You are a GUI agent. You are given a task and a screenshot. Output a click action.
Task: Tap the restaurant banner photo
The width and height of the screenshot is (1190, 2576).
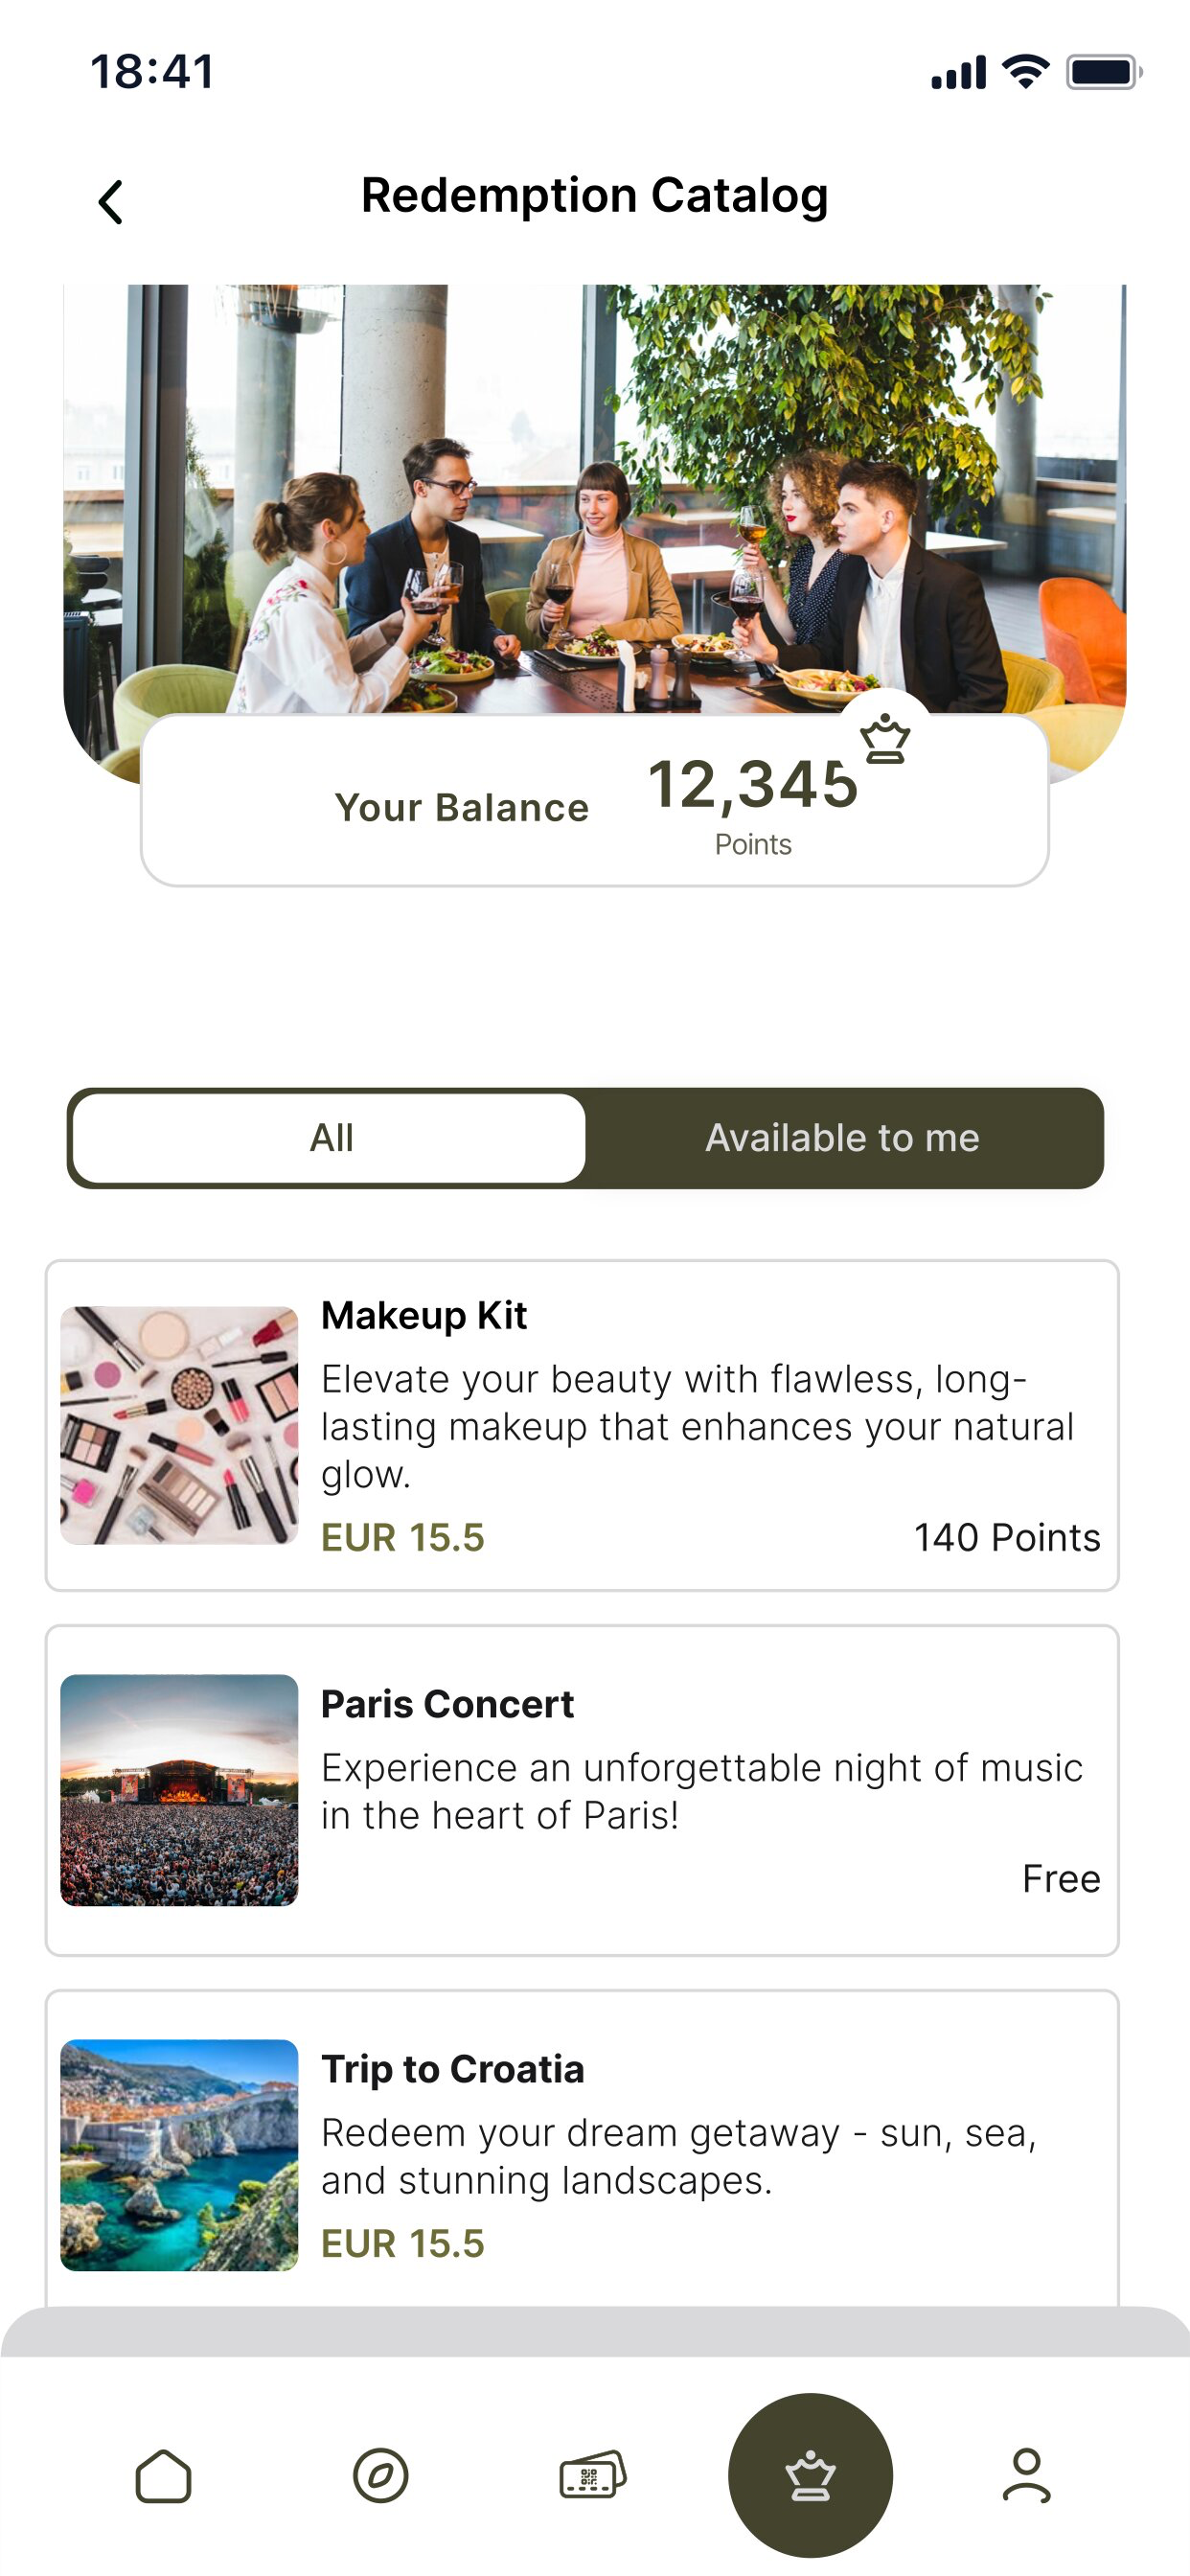(x=595, y=498)
